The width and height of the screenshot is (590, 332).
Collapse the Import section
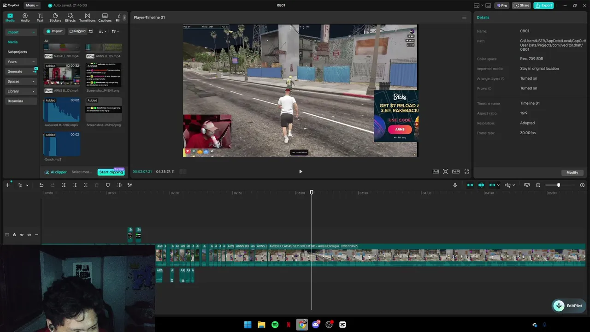pyautogui.click(x=21, y=32)
